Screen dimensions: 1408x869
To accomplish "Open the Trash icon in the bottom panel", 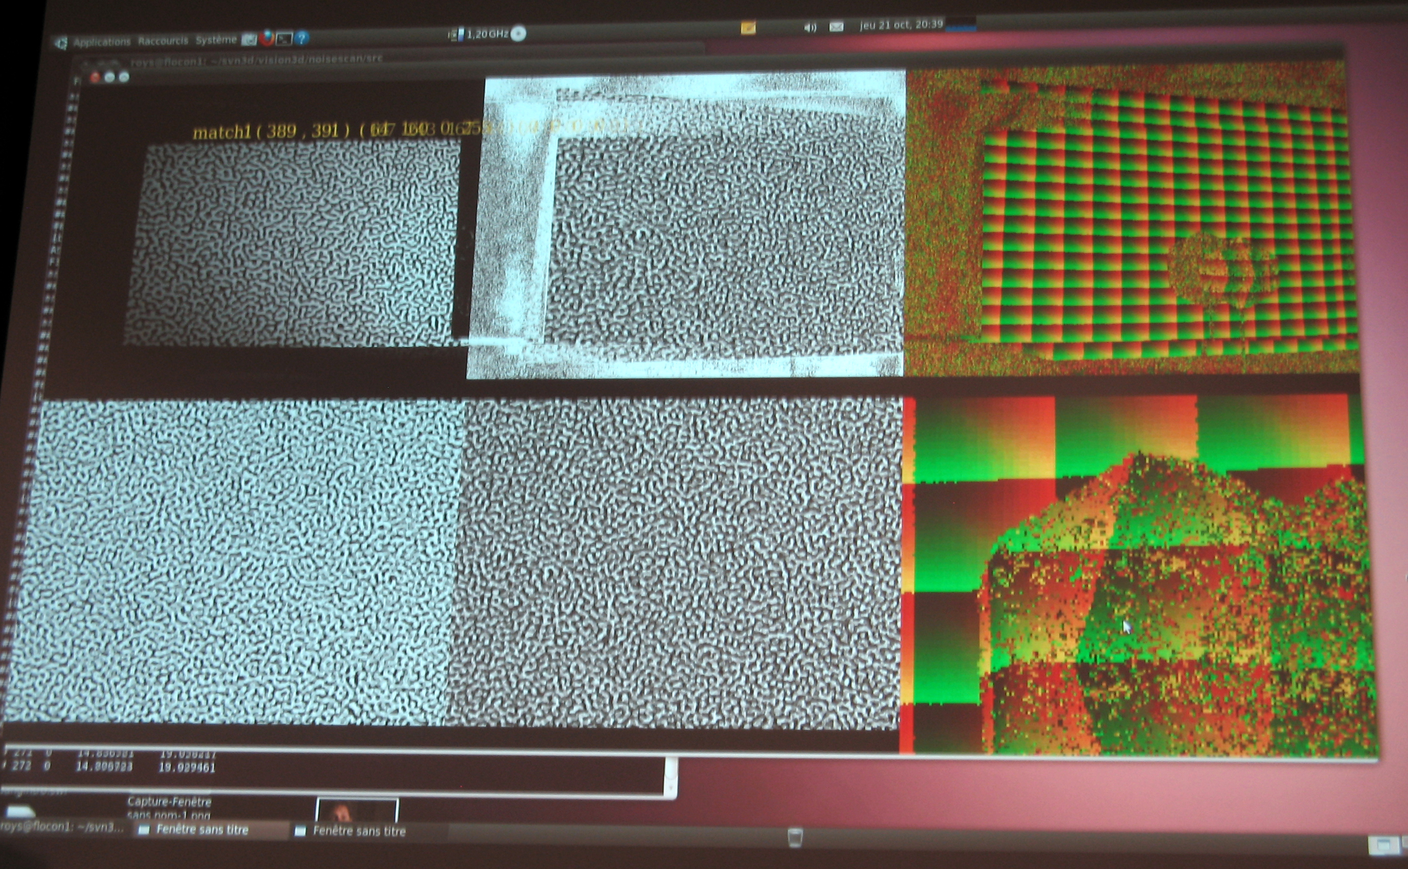I will pyautogui.click(x=794, y=837).
